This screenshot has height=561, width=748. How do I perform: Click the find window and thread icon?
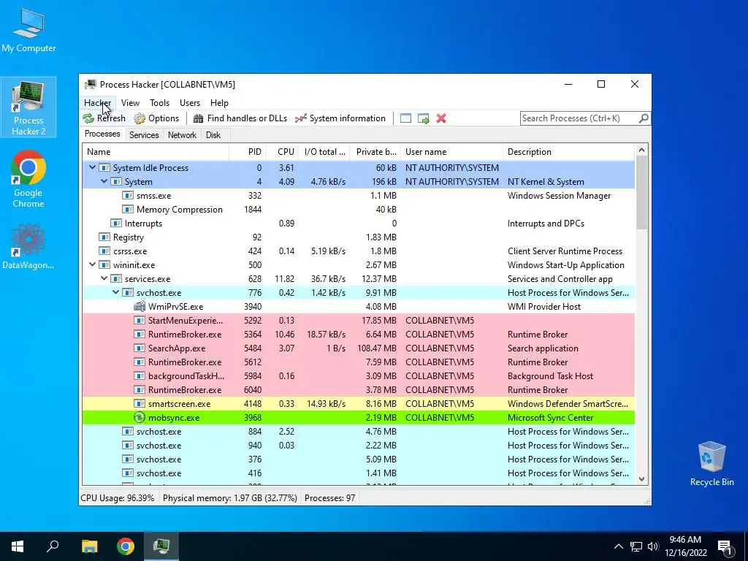click(423, 118)
